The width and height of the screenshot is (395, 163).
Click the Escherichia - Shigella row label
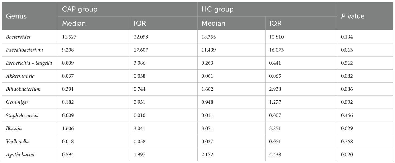click(x=29, y=63)
